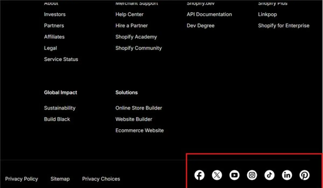
Task: Select Shopify for Enterprise
Action: pos(284,26)
